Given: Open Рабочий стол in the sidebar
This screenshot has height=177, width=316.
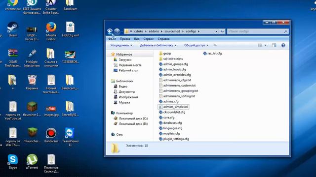Looking at the screenshot, I should pos(128,71).
